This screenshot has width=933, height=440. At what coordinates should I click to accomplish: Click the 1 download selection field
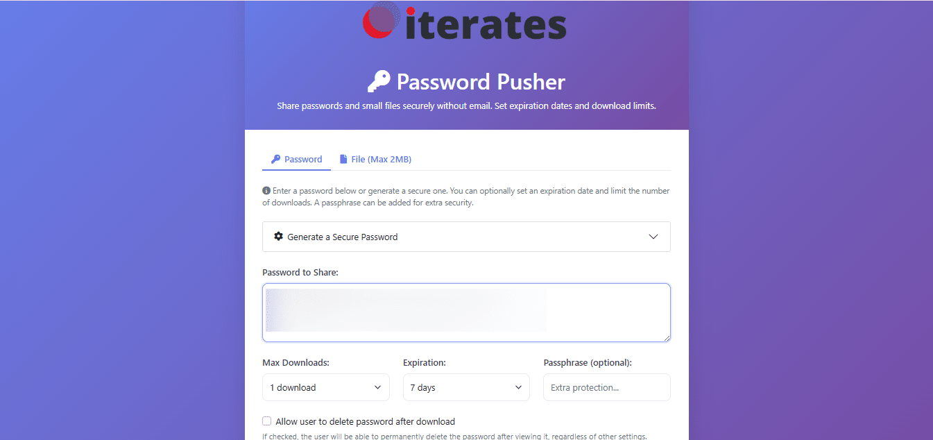(326, 387)
